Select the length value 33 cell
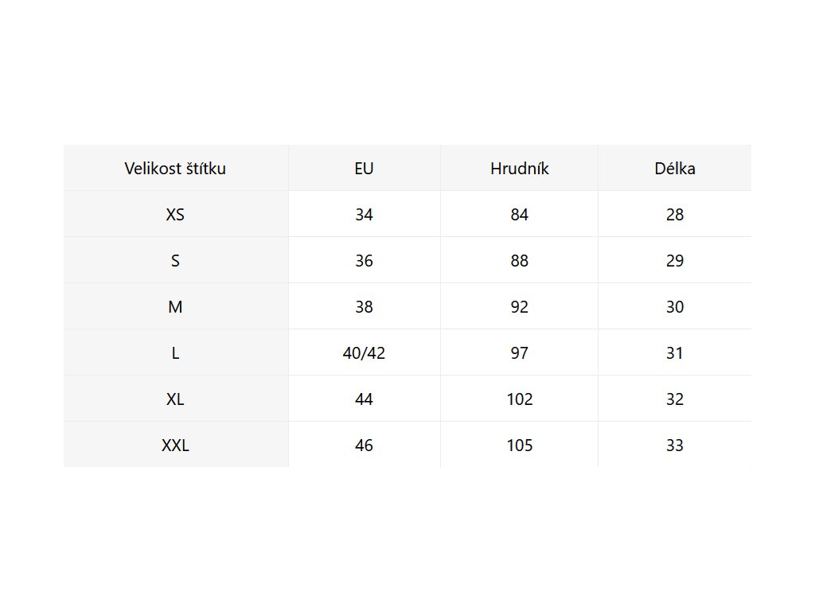 coord(675,446)
